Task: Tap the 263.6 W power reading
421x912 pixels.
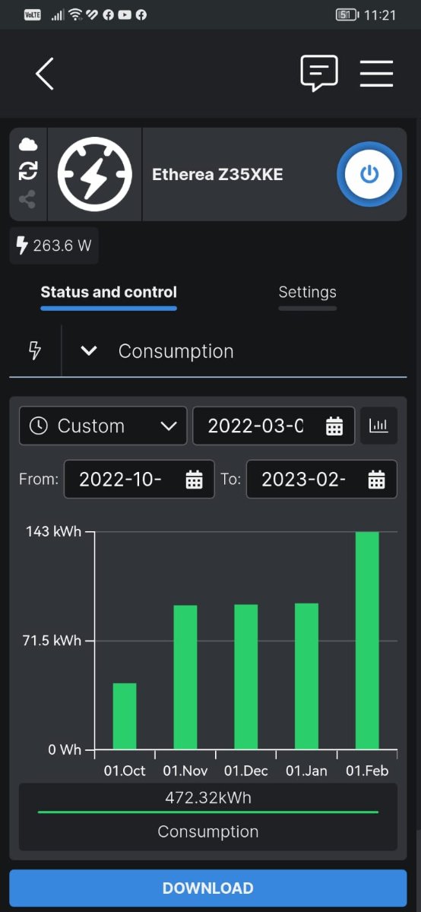Action: pos(54,245)
